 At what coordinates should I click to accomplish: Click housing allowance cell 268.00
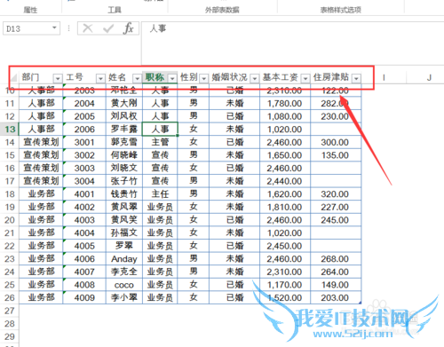pos(336,259)
